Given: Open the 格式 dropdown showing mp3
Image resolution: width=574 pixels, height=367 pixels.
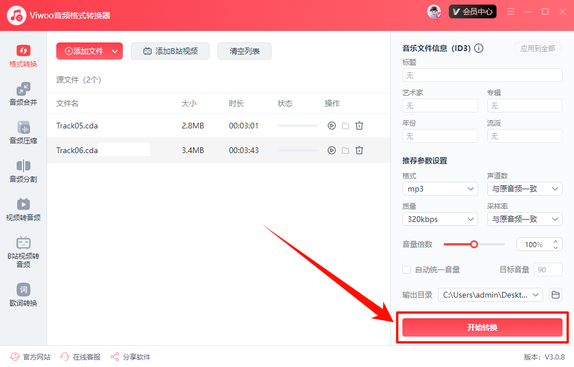Looking at the screenshot, I should pos(440,189).
